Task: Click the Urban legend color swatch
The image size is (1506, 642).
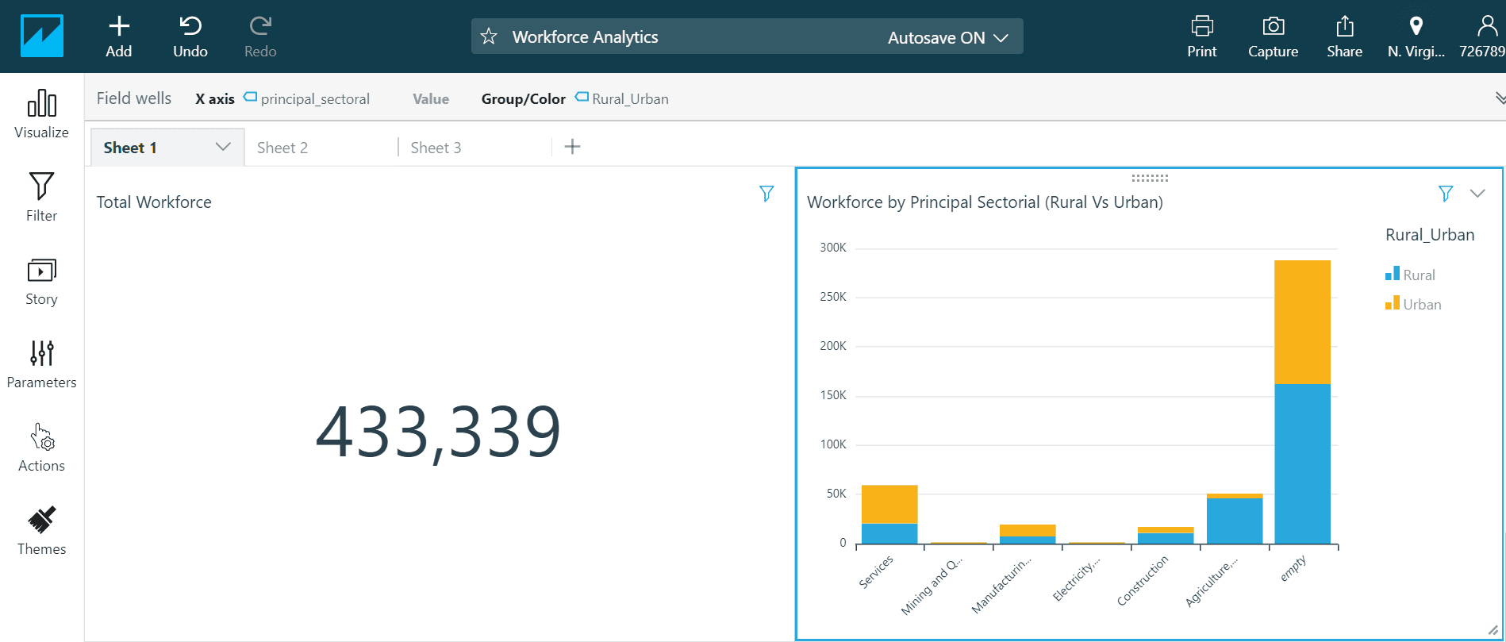Action: click(x=1393, y=303)
